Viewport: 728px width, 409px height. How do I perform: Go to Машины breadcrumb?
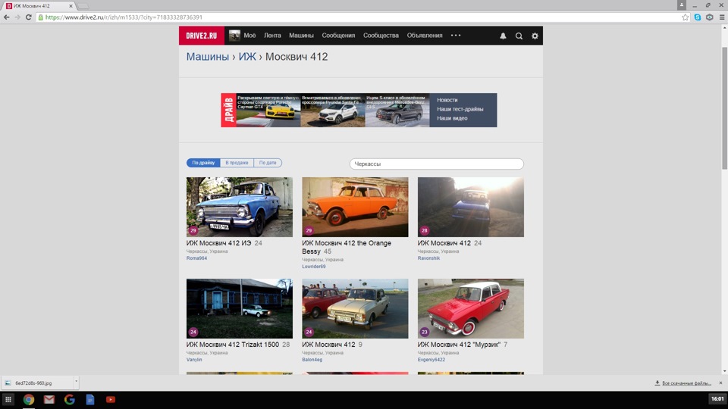(208, 57)
